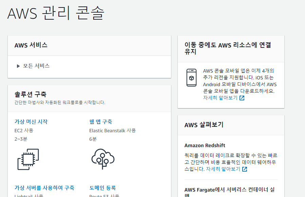Select the AWS 관리 콘솔 page title
The height and width of the screenshot is (197, 305).
tap(56, 13)
